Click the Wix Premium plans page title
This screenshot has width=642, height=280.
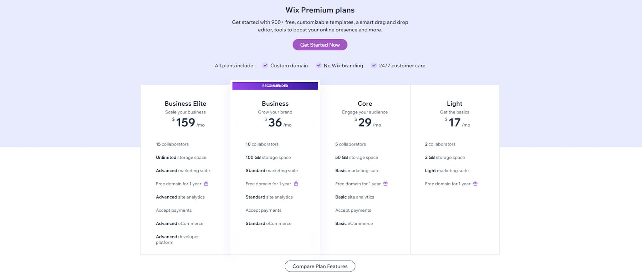320,10
